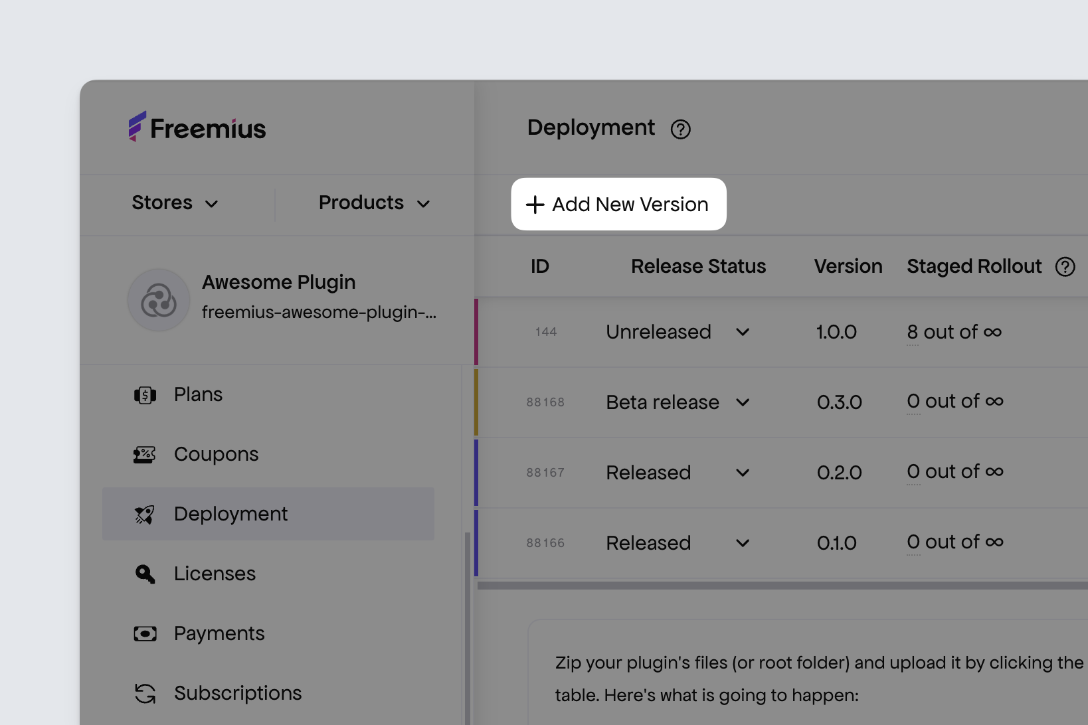Click the Freemius logo

click(x=197, y=127)
